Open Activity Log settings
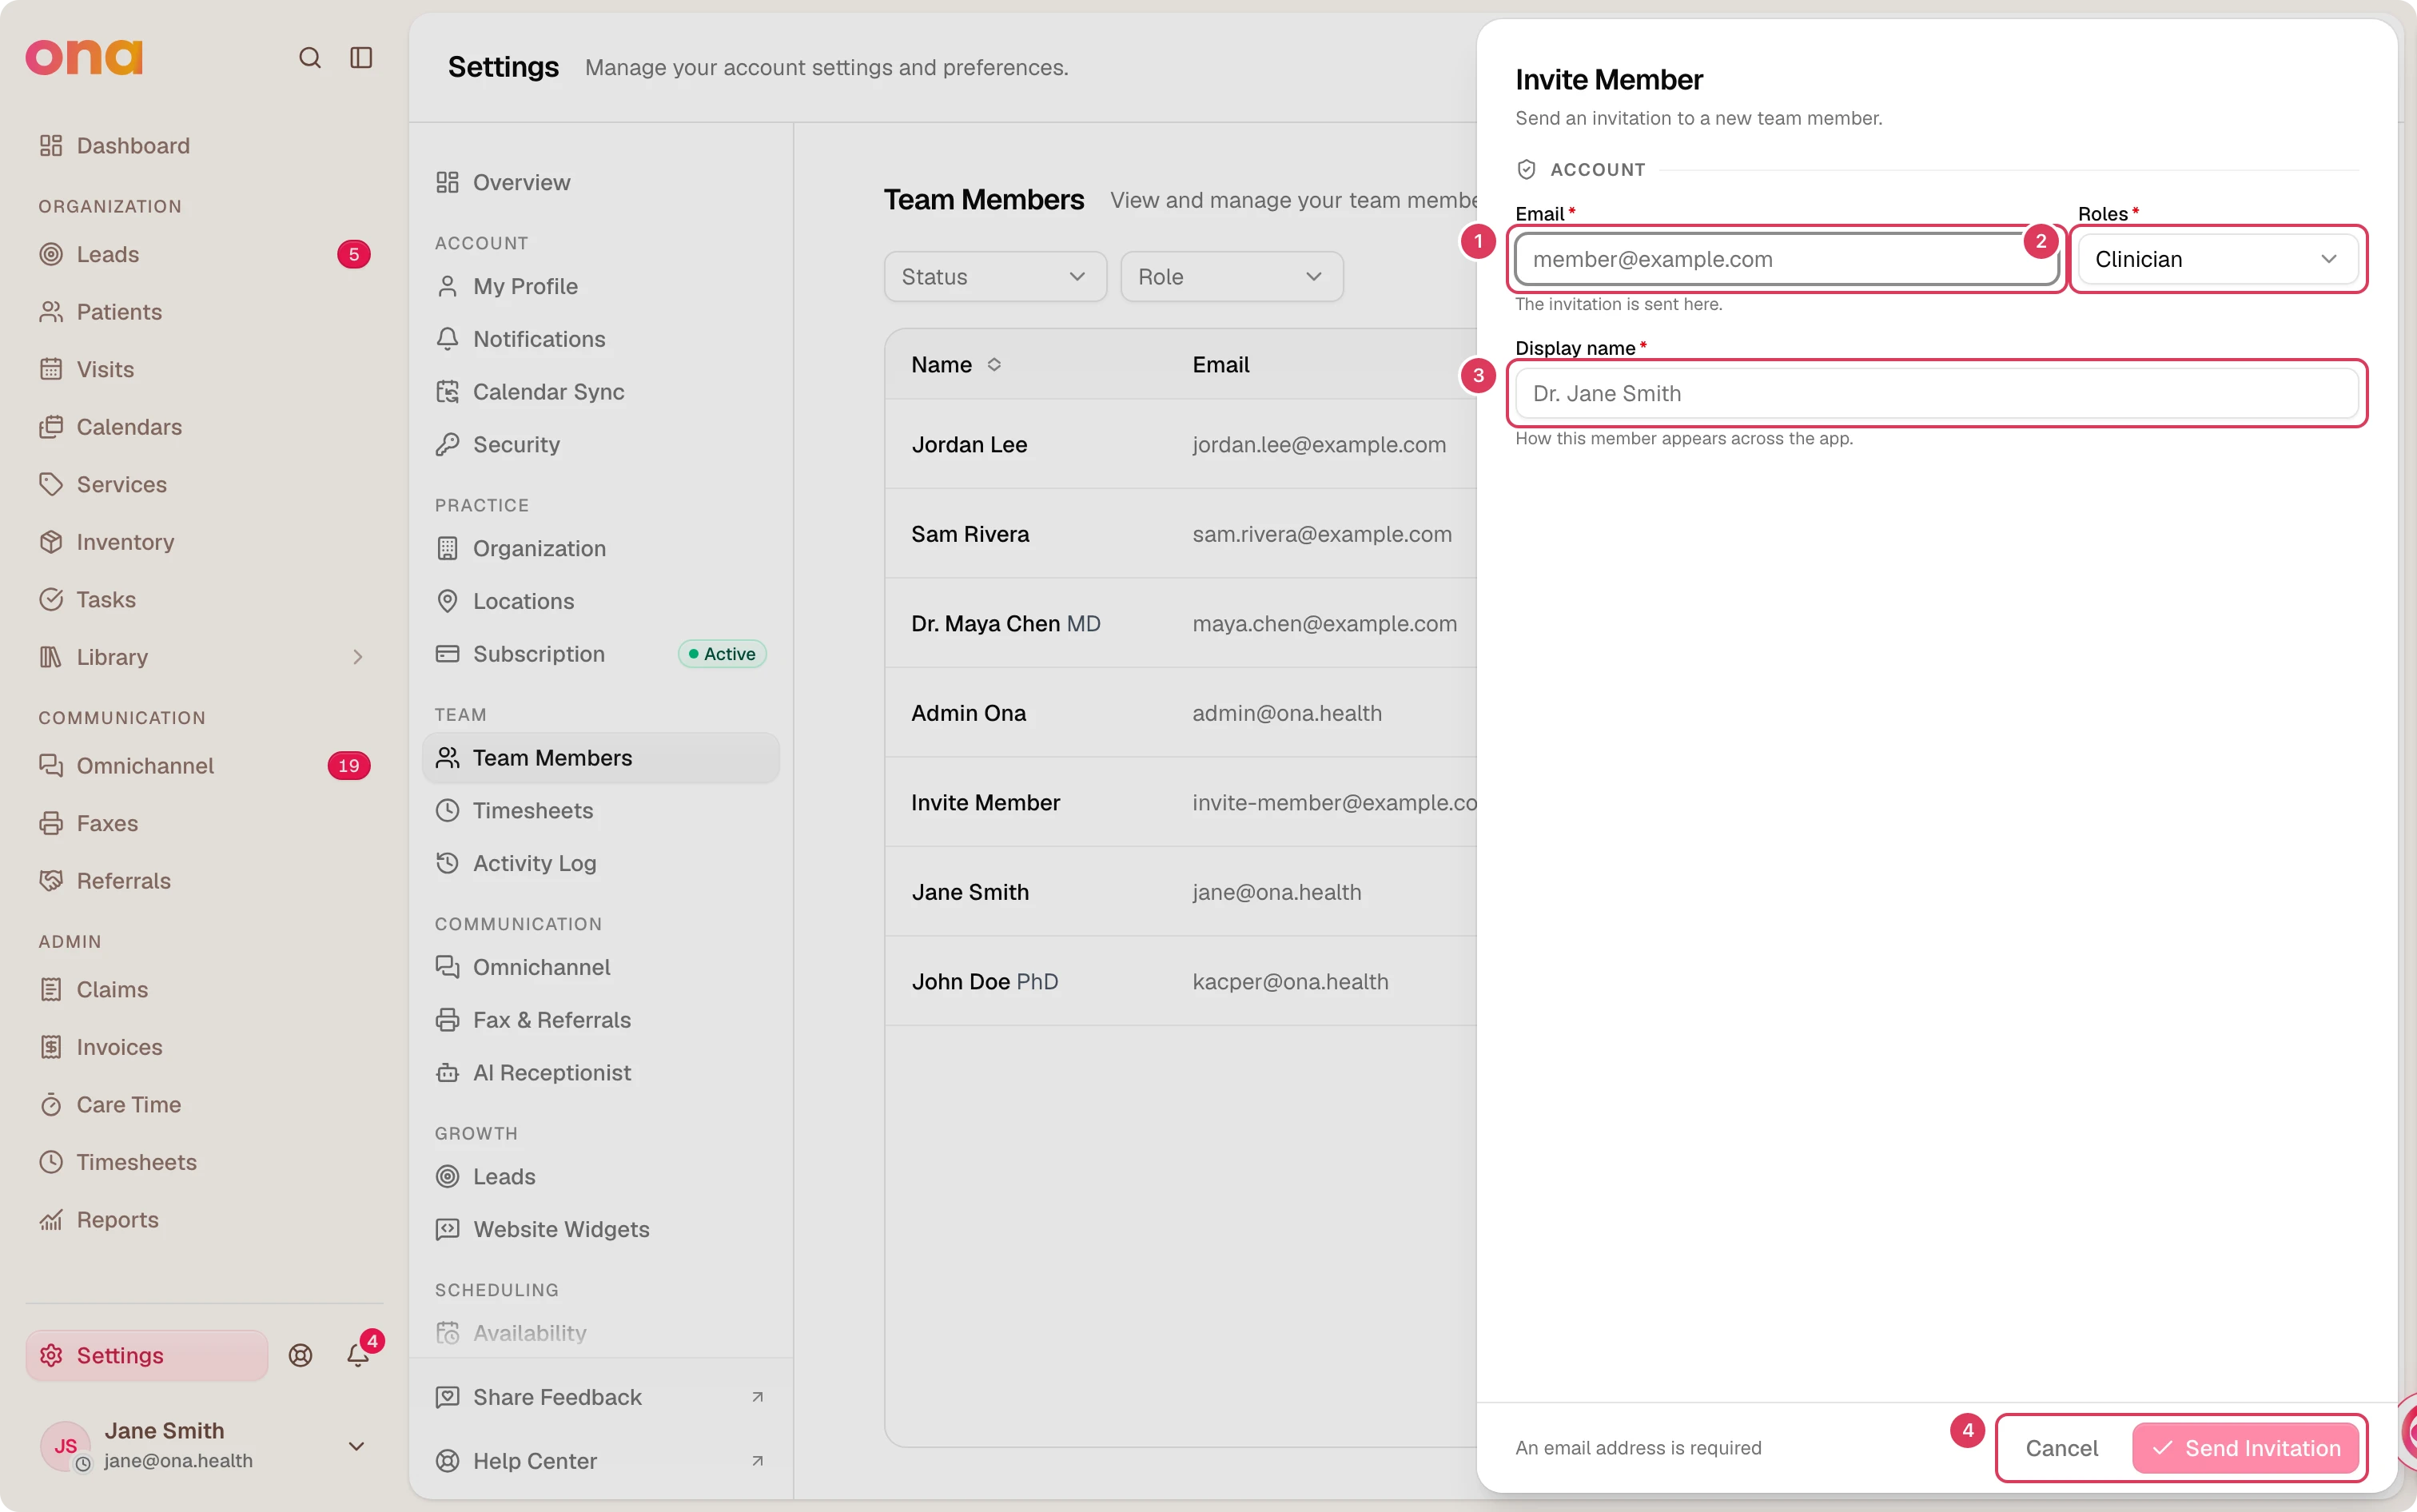The image size is (2417, 1512). (601, 863)
